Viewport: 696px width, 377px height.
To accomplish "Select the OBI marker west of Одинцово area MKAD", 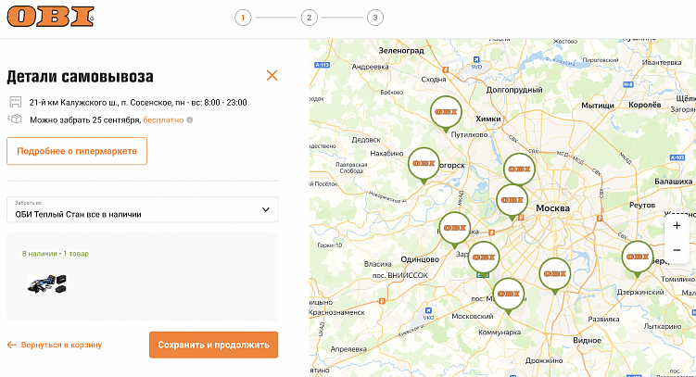I will pos(454,229).
